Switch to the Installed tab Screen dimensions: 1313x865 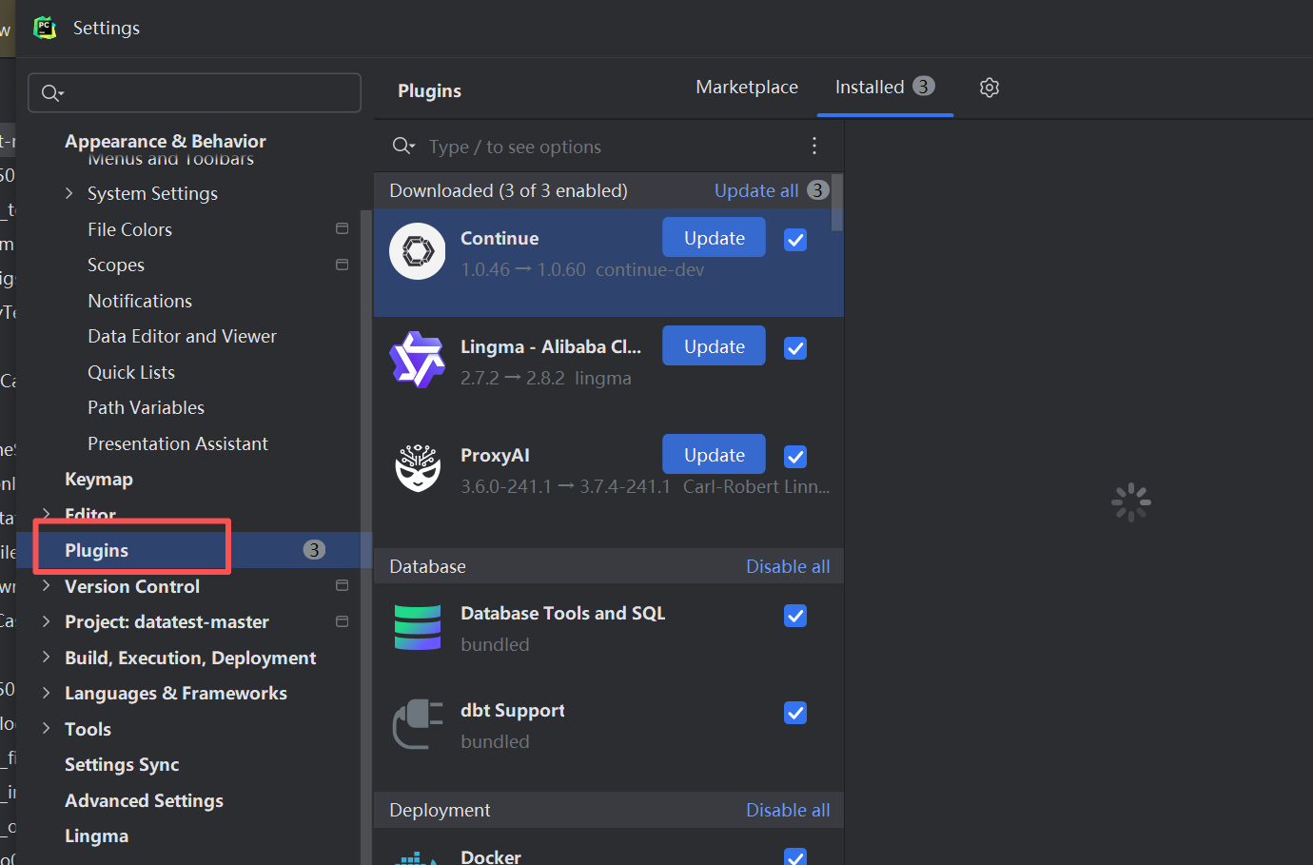(885, 88)
